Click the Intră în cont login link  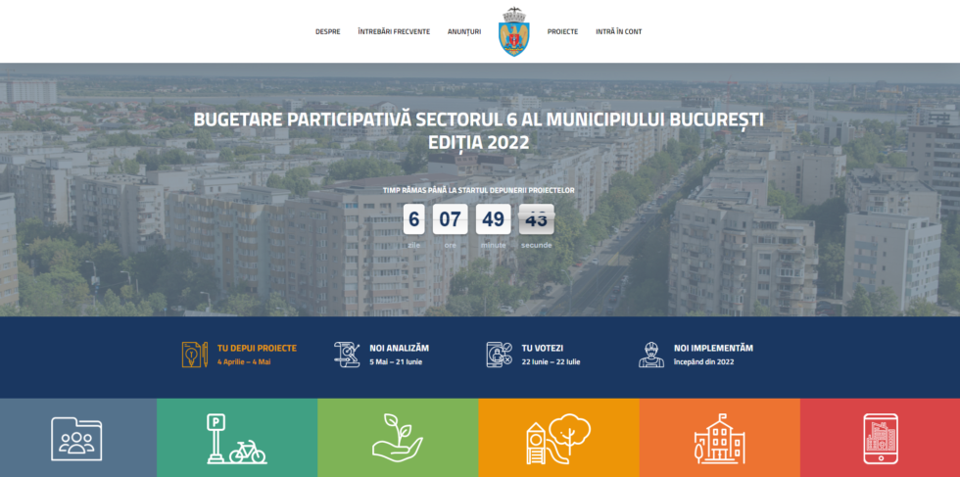619,31
